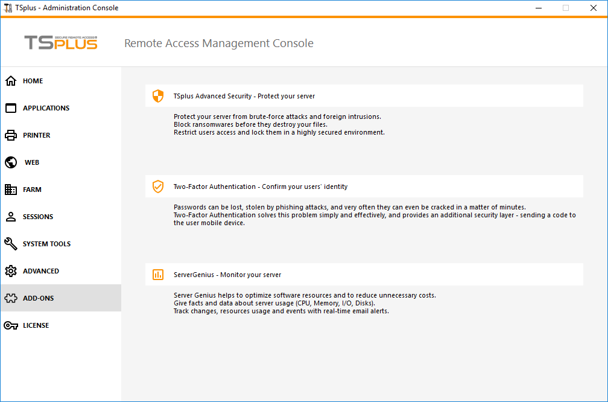This screenshot has width=608, height=402.
Task: Click the TSplus Advanced Security shield icon
Action: pyautogui.click(x=158, y=95)
